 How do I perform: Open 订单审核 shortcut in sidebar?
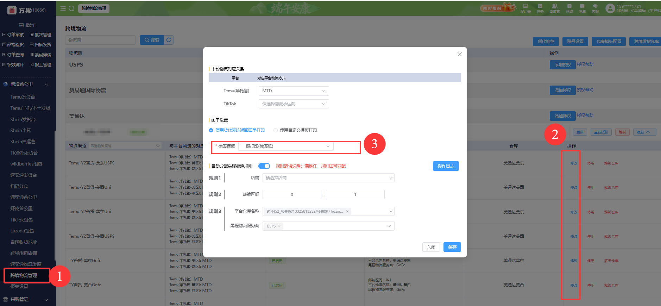point(13,35)
